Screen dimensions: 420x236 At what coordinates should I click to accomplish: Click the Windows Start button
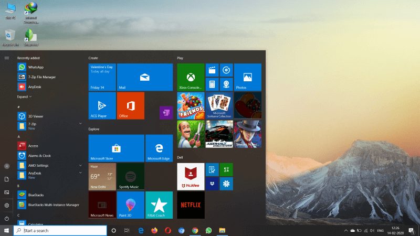coord(7,230)
